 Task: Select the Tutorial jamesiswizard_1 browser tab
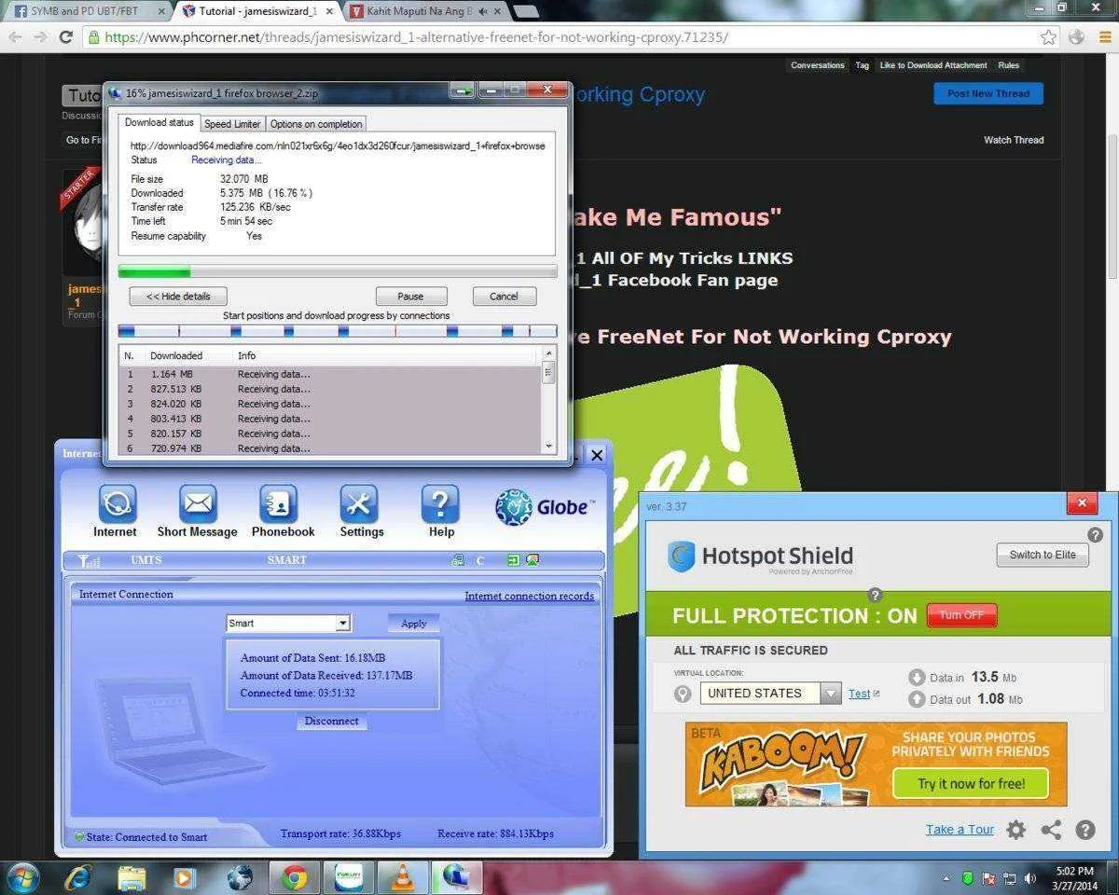(256, 11)
